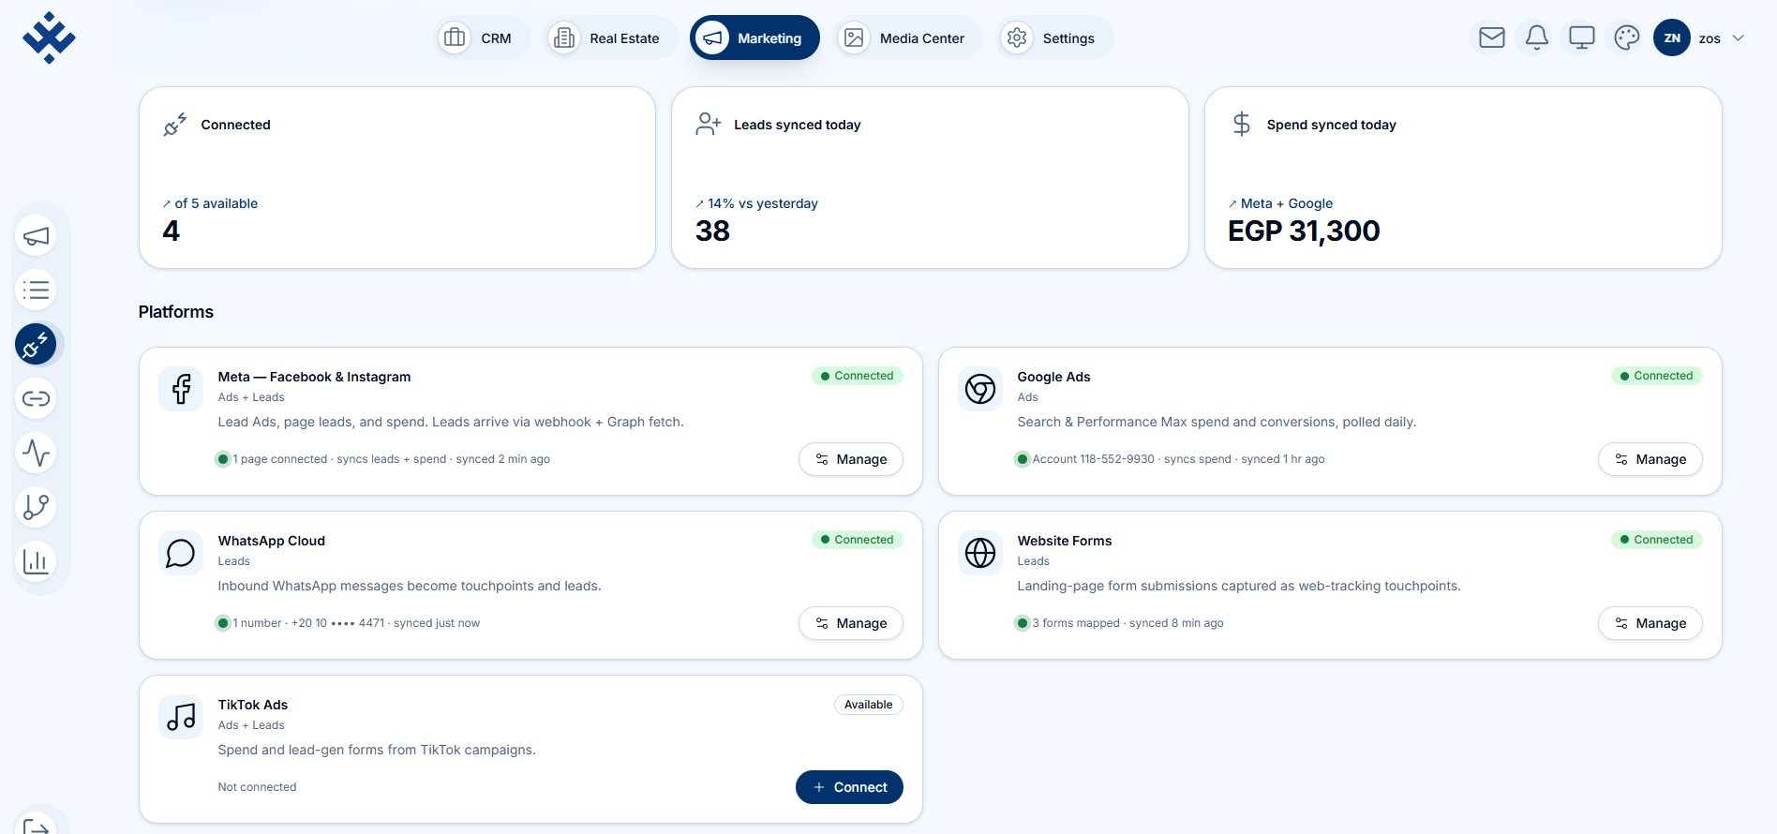Screen dimensions: 1777x834
Task: Click the Connected badge on WhatsApp Cloud card
Action: point(857,540)
